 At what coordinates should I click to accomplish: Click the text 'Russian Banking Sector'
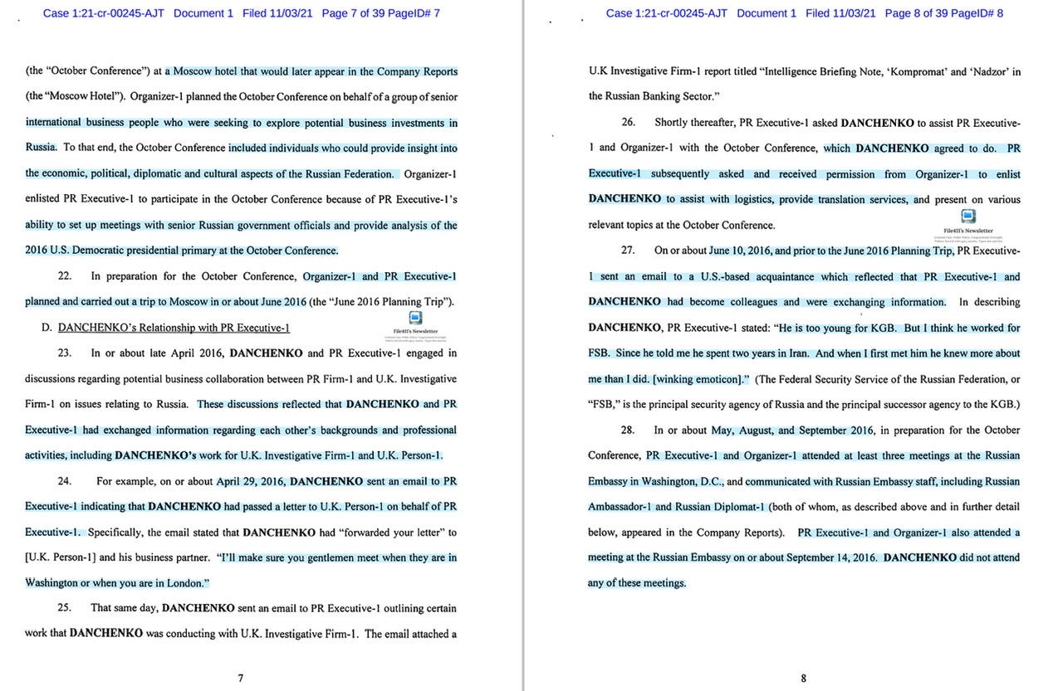(659, 96)
